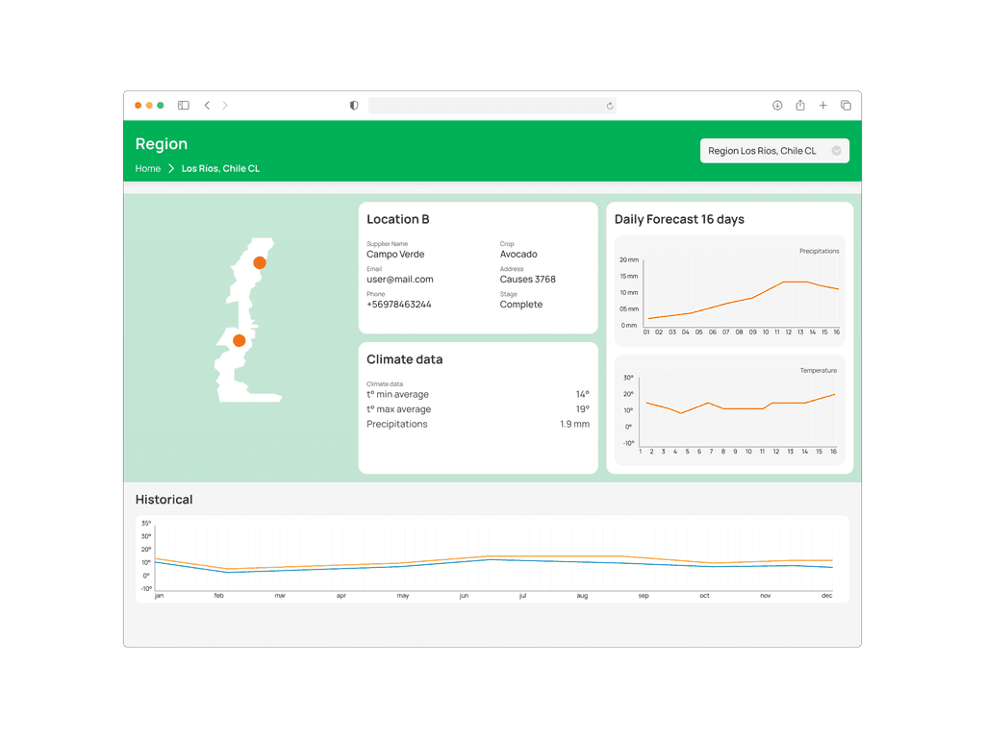The width and height of the screenshot is (985, 738).
Task: Go to Home breadcrumb link
Action: click(147, 168)
